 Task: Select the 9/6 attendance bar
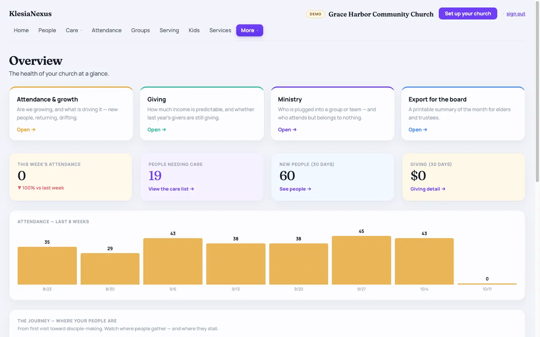(x=173, y=261)
